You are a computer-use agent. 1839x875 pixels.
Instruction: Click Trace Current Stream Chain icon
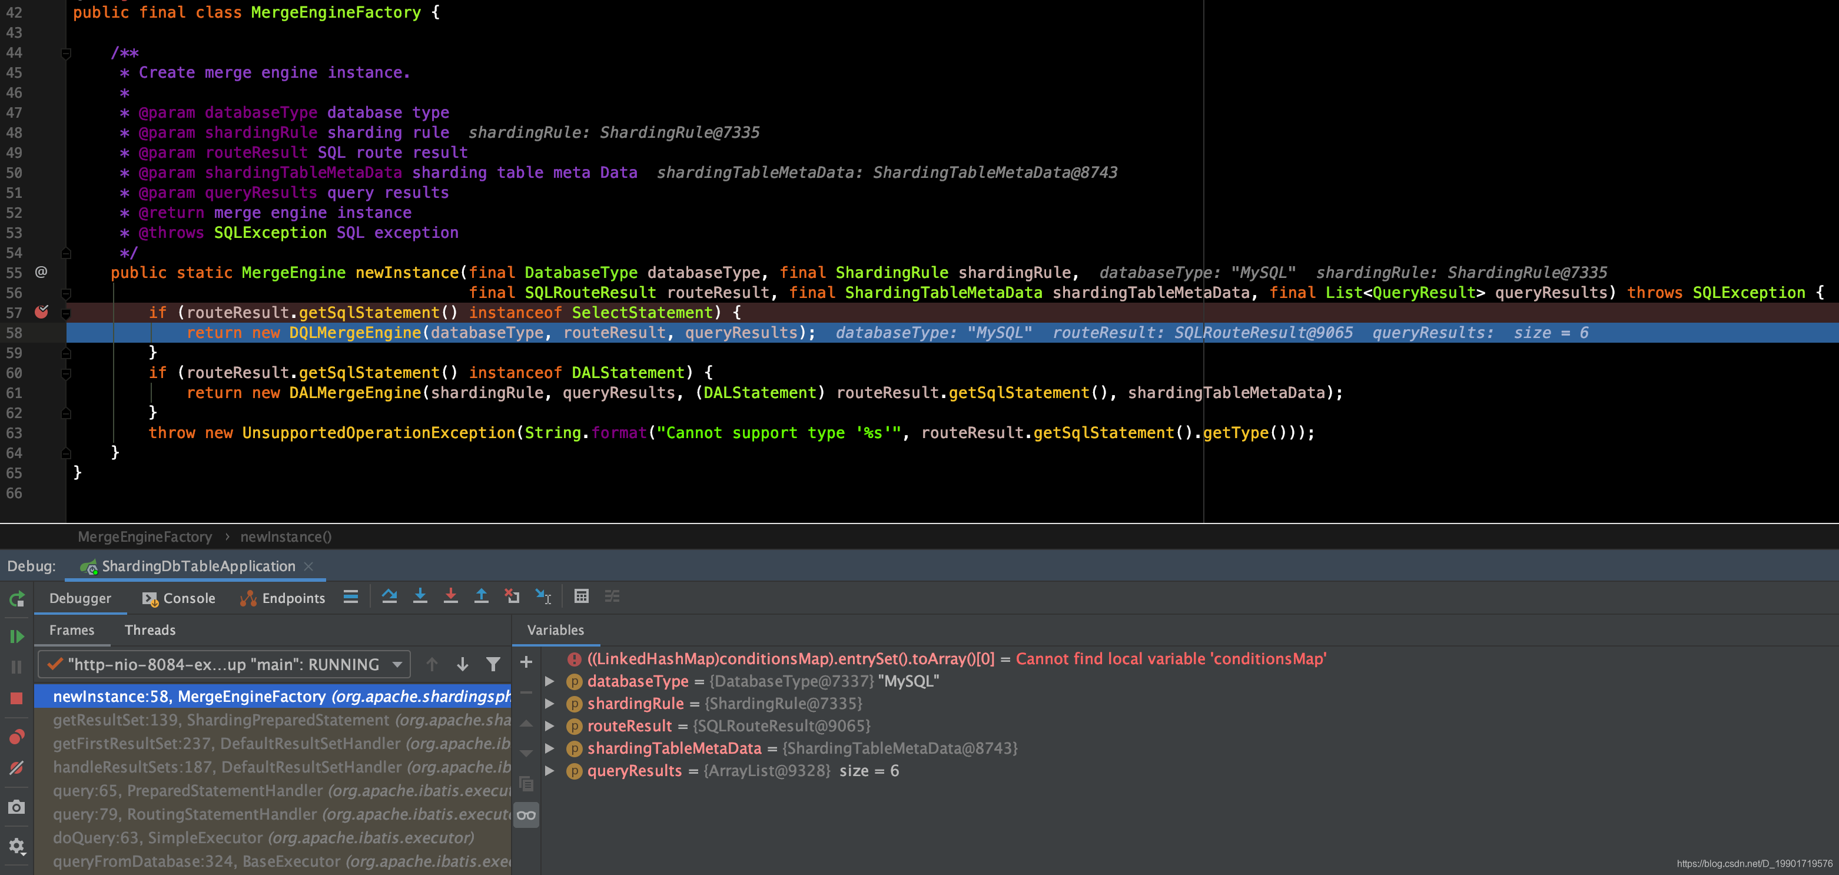[x=612, y=596]
